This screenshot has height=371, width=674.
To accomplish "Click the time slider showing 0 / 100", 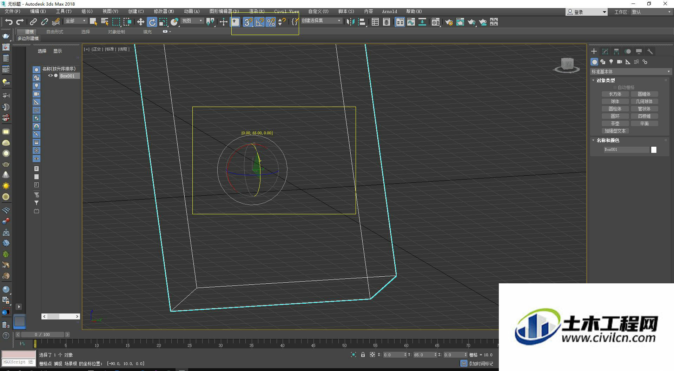I will click(42, 335).
